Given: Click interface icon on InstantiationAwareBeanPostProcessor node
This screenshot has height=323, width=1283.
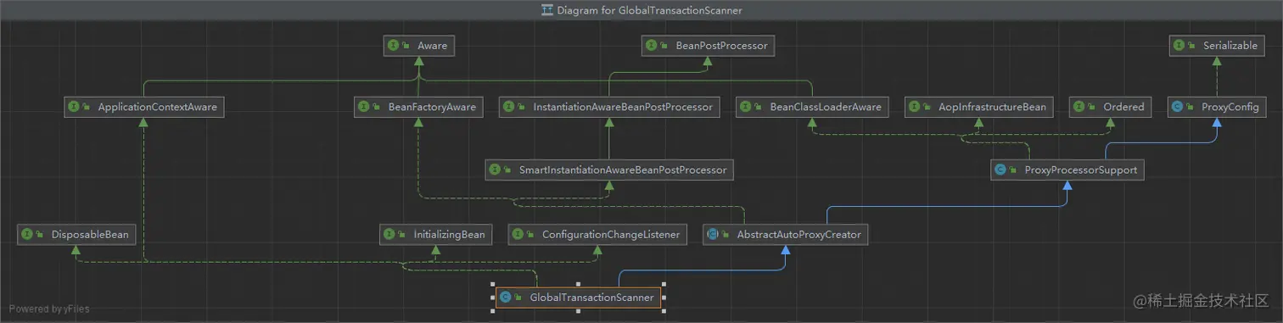Looking at the screenshot, I should point(508,107).
